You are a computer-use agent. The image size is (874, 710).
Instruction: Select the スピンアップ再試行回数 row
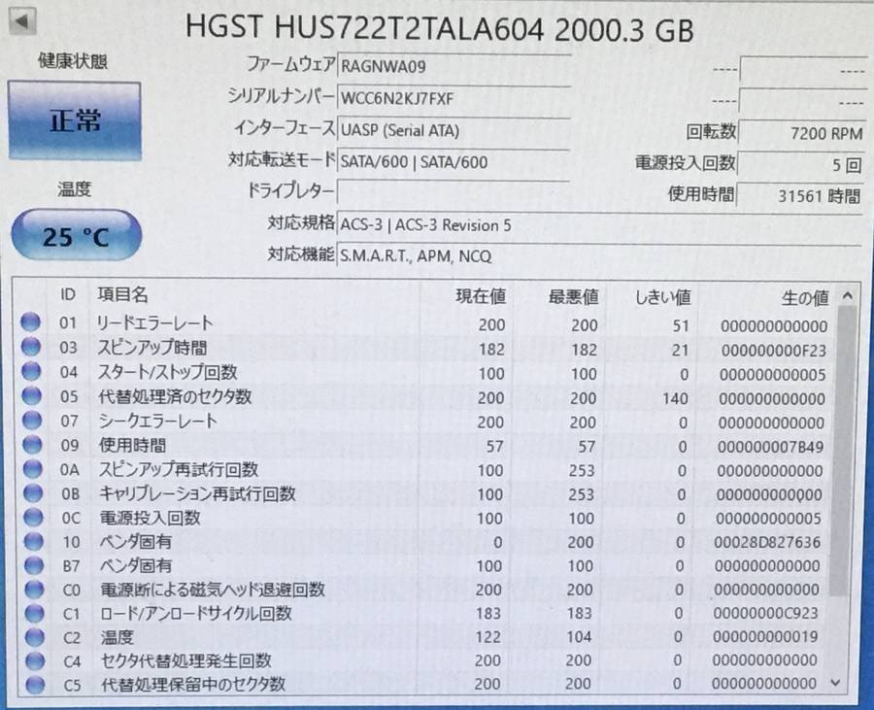424,470
